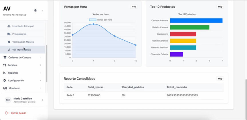Click the chart data point at hour 2
The width and height of the screenshot is (247, 120).
115,36
